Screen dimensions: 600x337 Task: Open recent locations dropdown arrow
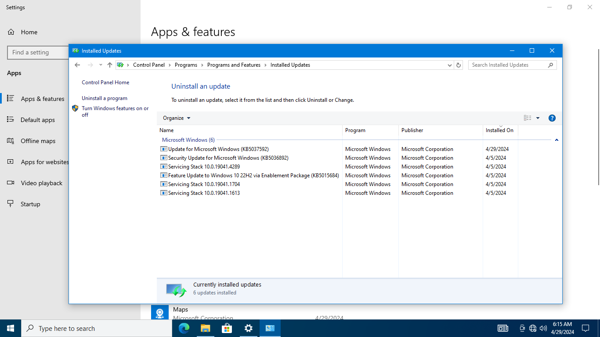pos(101,65)
